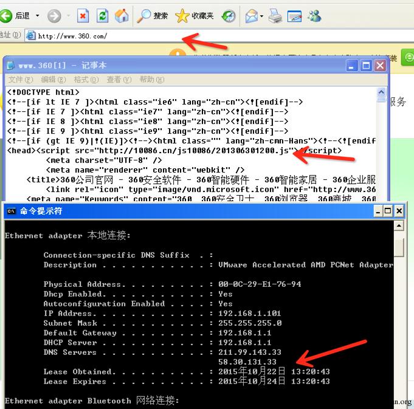Close the Command Prompt window
This screenshot has height=409, width=414.
pos(399,211)
